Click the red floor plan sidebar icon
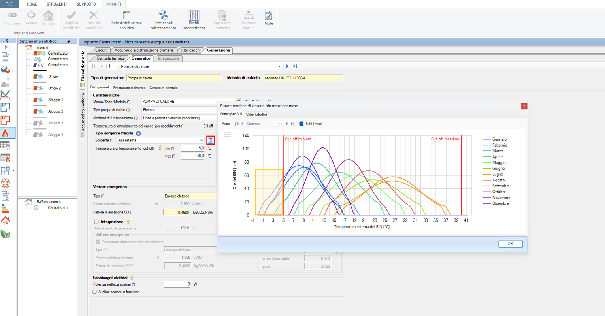 pyautogui.click(x=6, y=120)
